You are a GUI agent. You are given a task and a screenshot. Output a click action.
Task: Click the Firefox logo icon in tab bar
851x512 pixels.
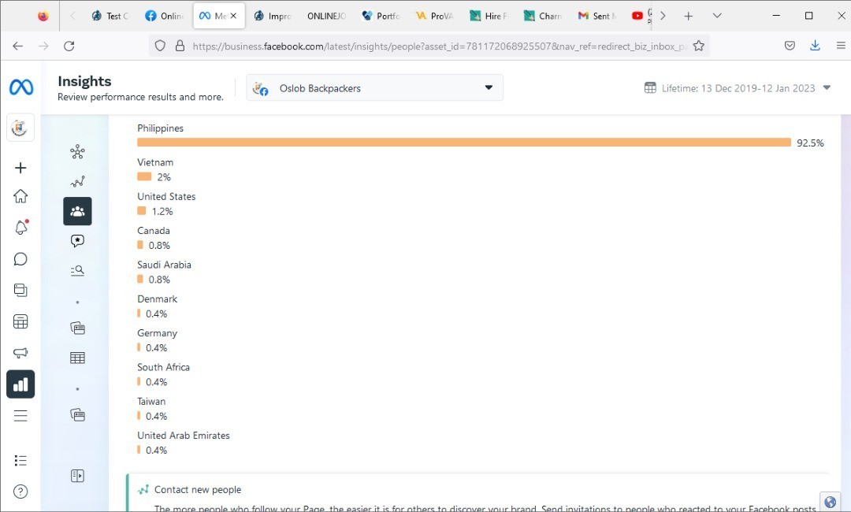pyautogui.click(x=43, y=16)
